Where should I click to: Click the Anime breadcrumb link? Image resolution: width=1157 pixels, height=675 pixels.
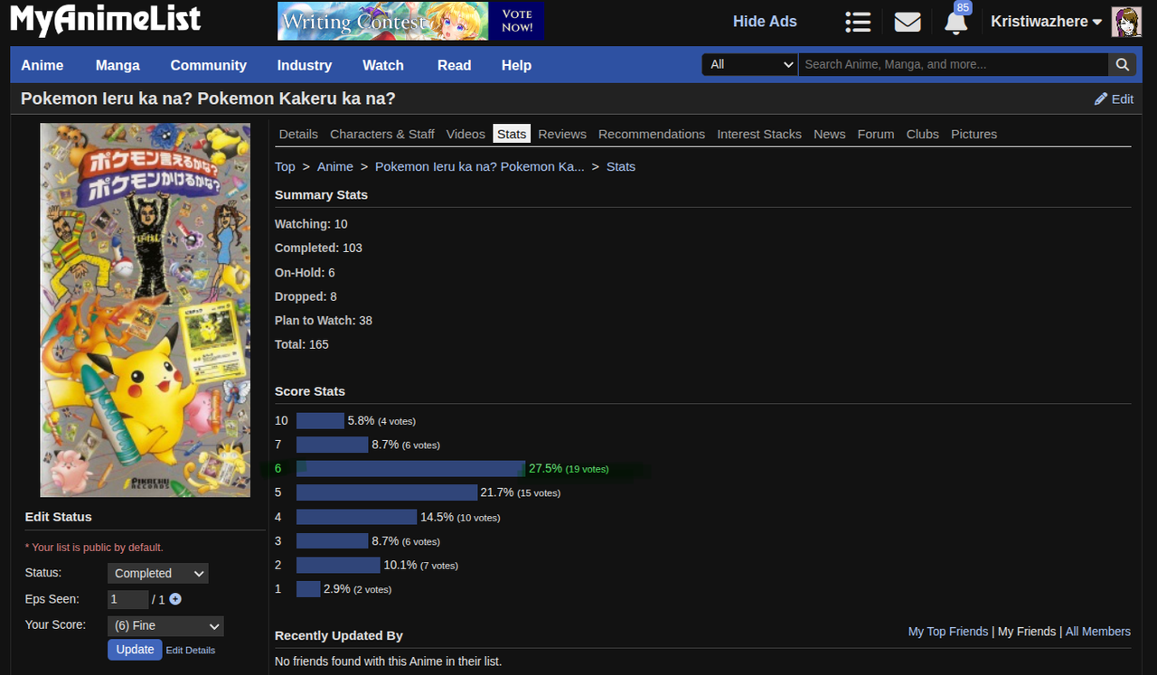[335, 166]
